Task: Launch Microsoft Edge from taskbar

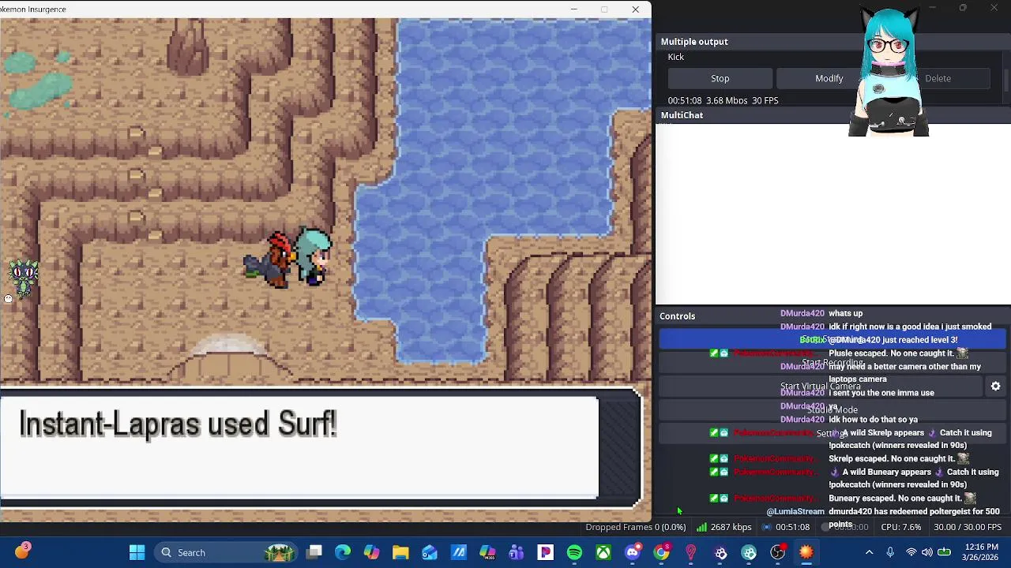Action: [x=343, y=552]
